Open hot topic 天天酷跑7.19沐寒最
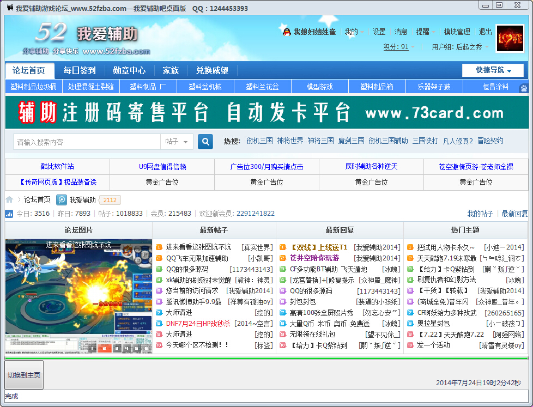Viewport: 533px width, 407px height. (447, 258)
